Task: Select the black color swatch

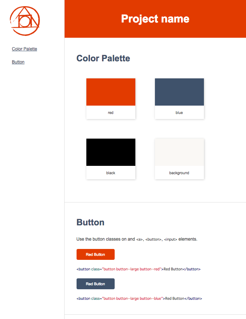Action: [111, 152]
